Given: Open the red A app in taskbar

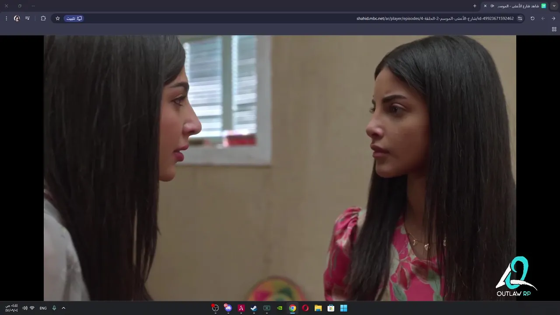Looking at the screenshot, I should click(241, 308).
